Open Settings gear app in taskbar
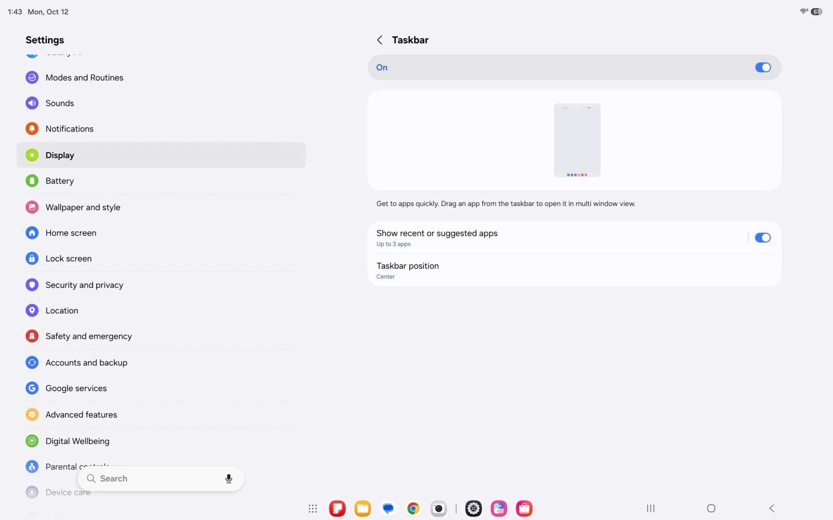 coord(473,508)
